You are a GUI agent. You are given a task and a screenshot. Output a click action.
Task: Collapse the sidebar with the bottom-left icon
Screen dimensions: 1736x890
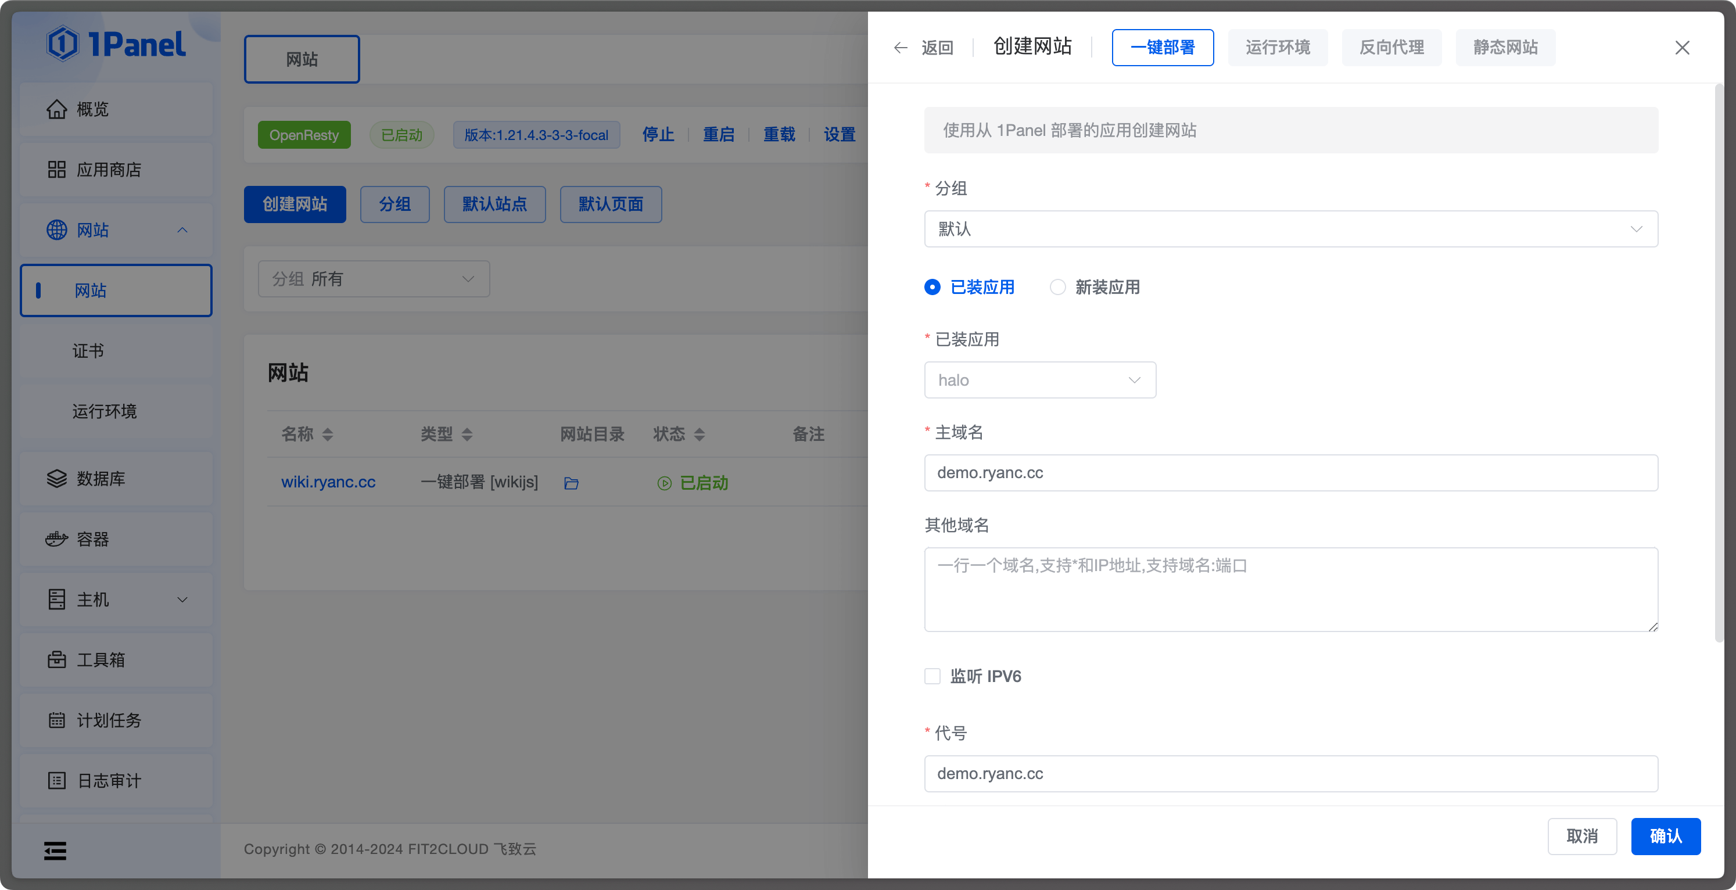coord(55,850)
